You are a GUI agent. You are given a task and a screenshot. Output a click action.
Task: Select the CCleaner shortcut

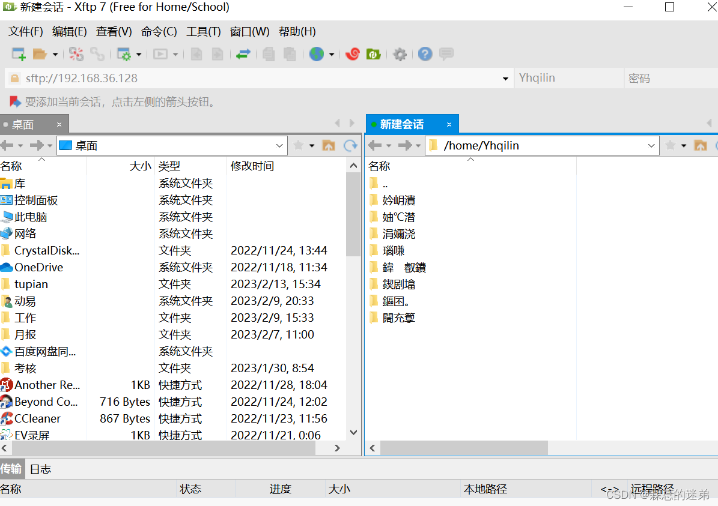(37, 418)
